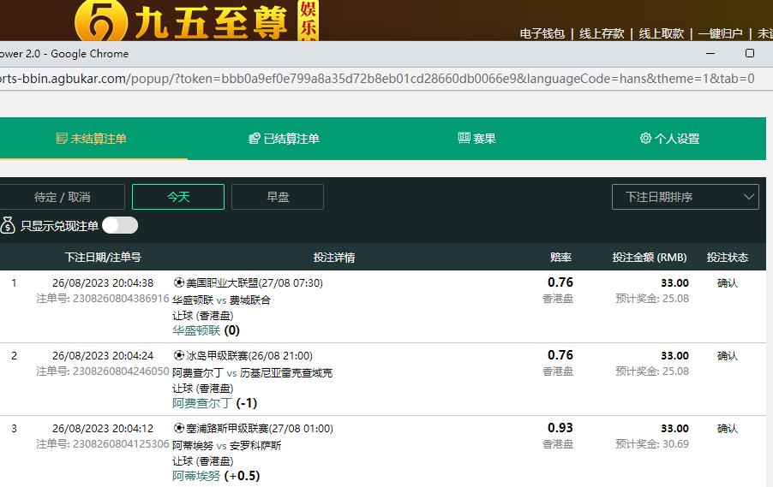Screen dimensions: 773x487
Task: Open the 电子钱包 link
Action: pos(542,33)
